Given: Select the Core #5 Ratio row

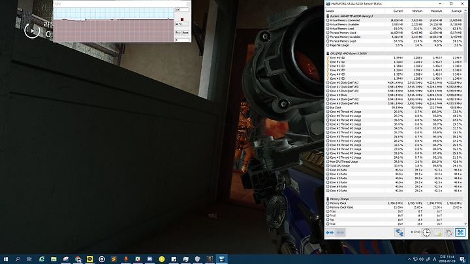Looking at the screenshot, I should coord(394,191).
